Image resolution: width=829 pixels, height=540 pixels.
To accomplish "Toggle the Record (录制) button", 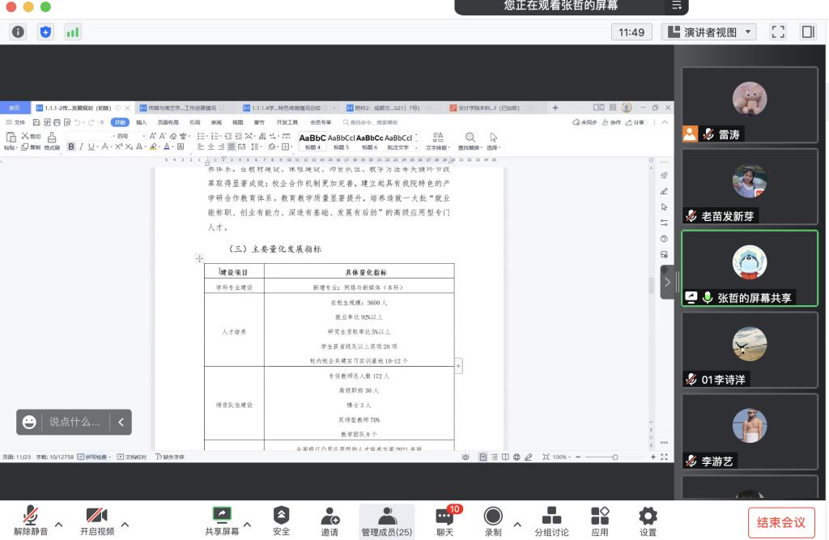I will (493, 516).
